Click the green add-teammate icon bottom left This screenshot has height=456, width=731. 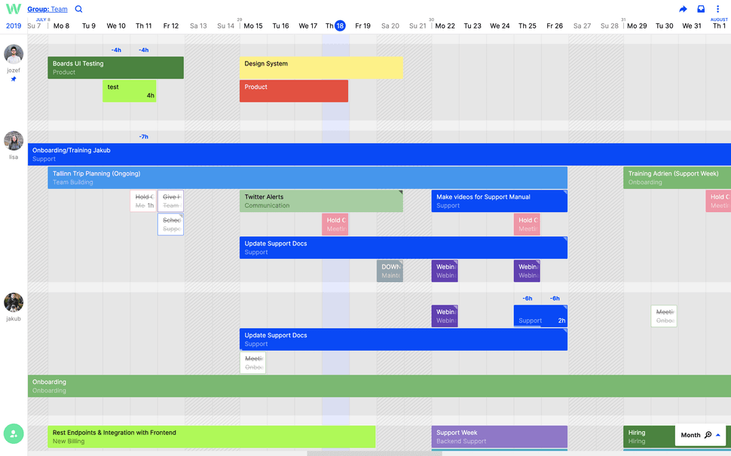pyautogui.click(x=14, y=433)
